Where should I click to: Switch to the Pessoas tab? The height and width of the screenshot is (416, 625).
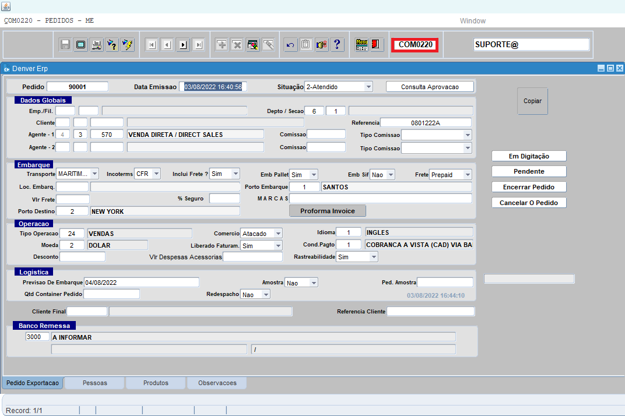click(95, 383)
